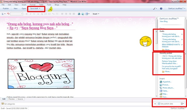
Task: Click More under Recently posted
Action: pos(166,71)
